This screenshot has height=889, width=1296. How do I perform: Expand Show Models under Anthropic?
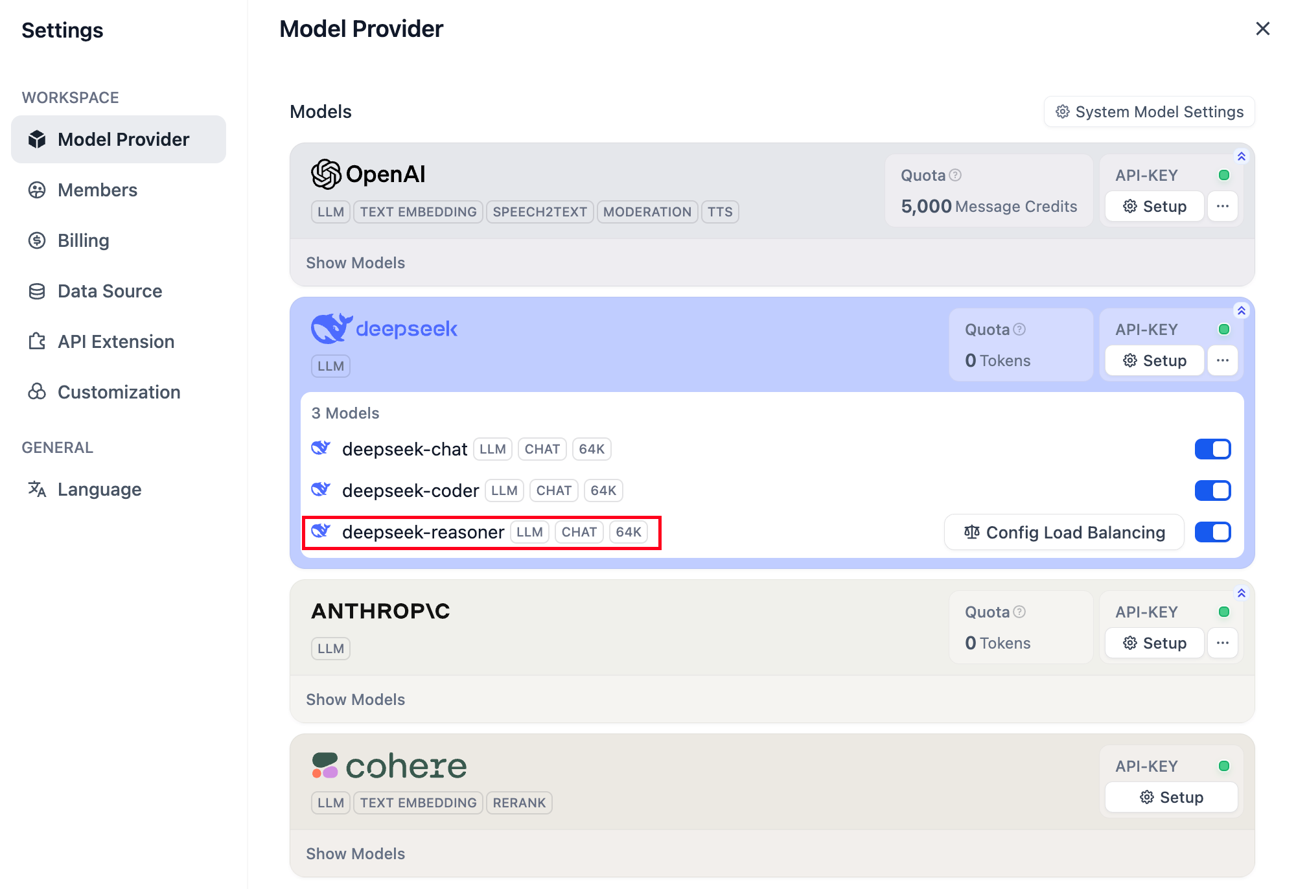(355, 700)
